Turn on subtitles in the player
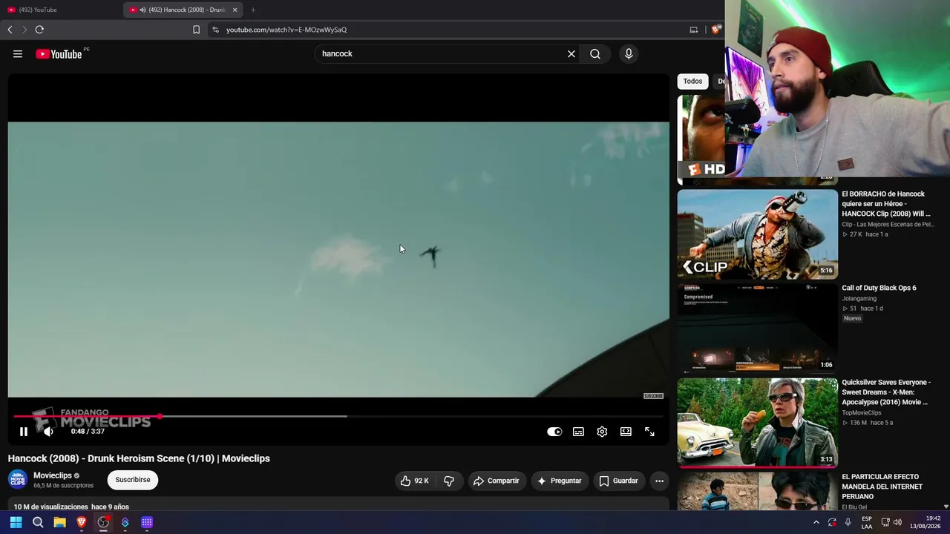 point(578,432)
